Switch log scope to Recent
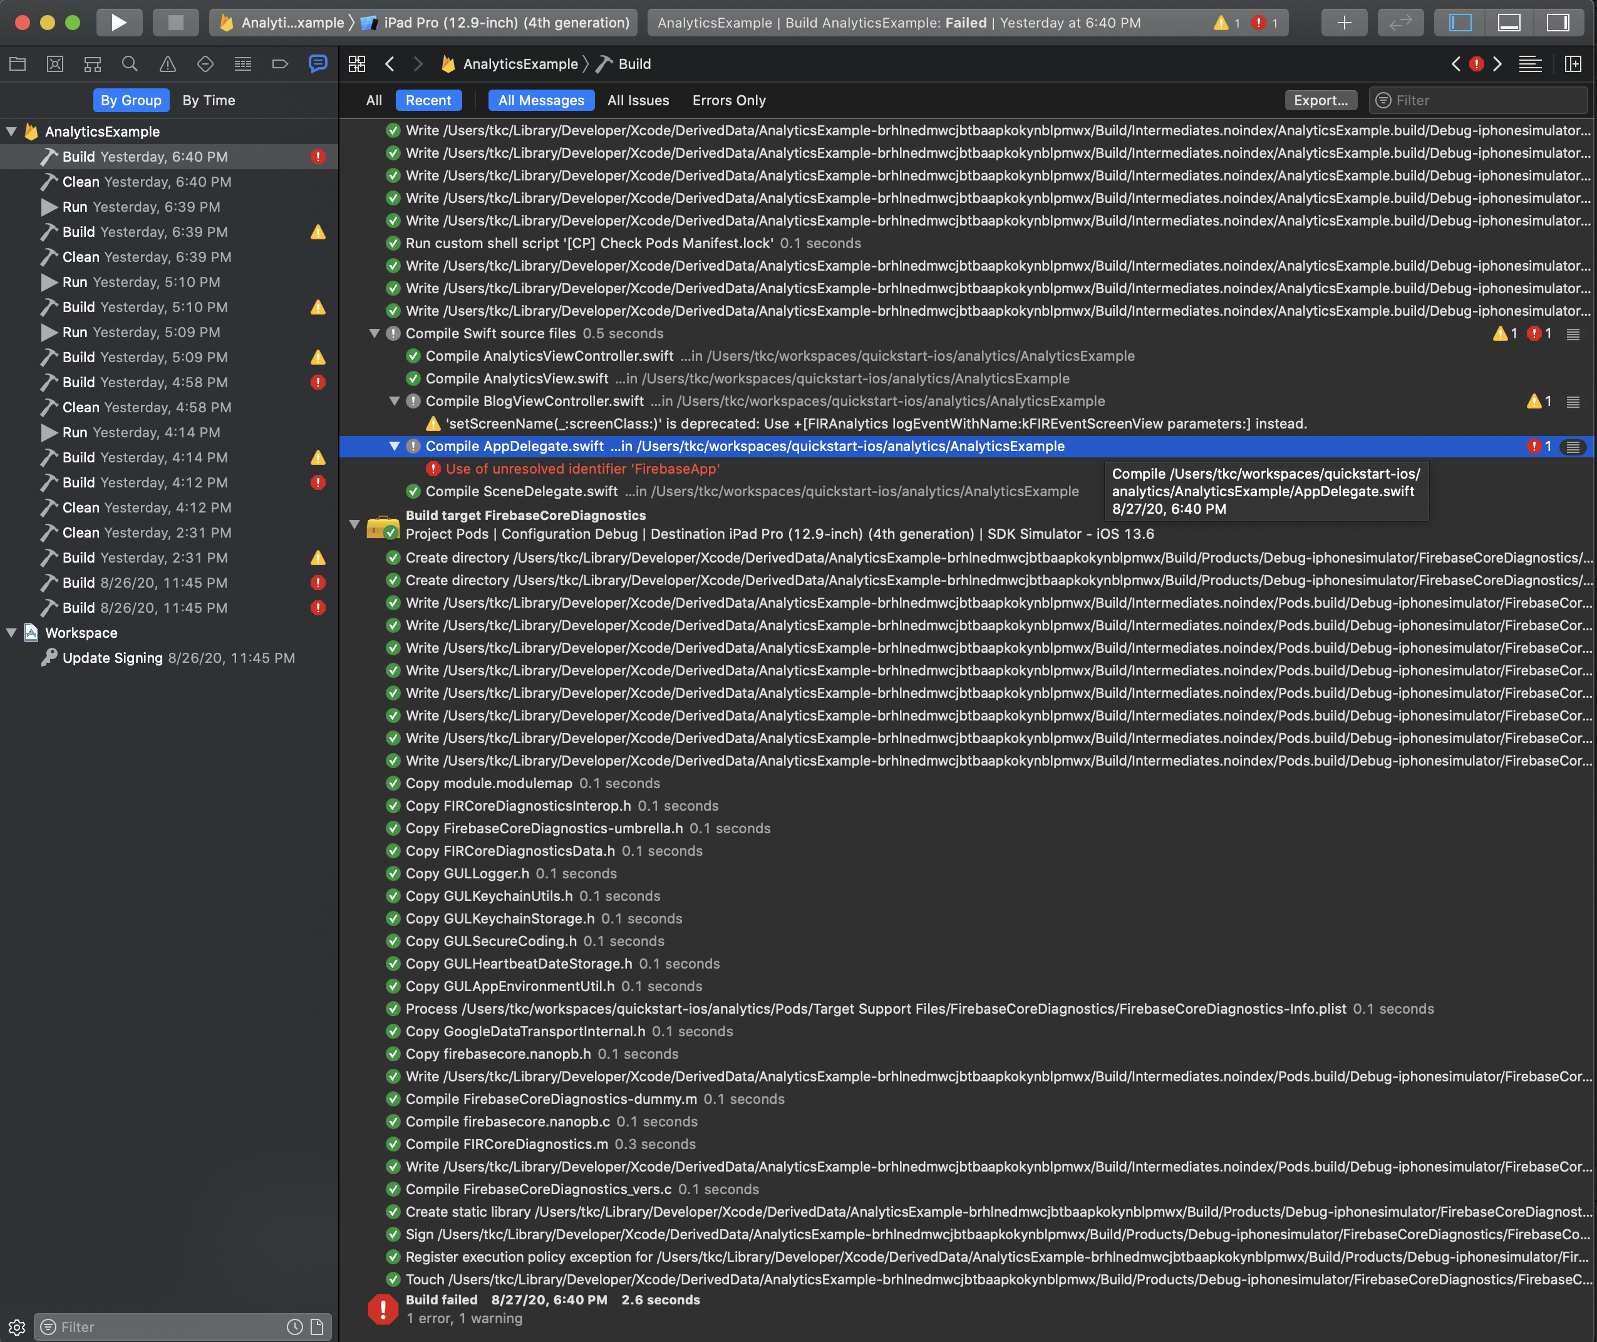1597x1342 pixels. [x=428, y=100]
